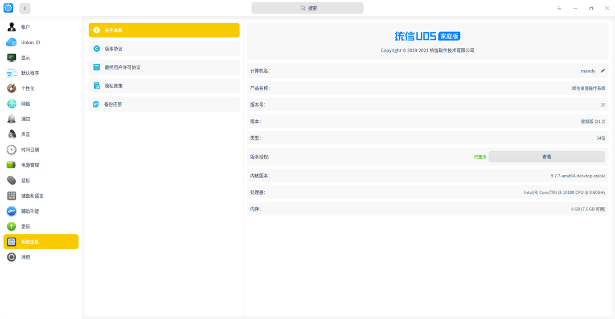
Task: Click the 关于本机 info icon
Action: point(96,30)
